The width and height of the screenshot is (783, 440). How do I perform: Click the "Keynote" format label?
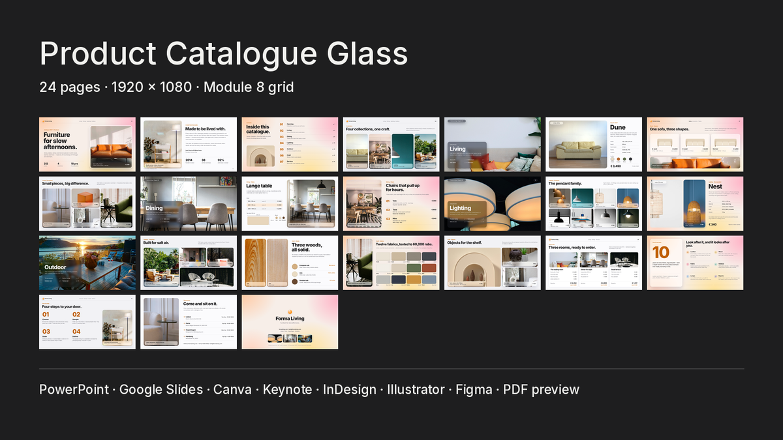coord(287,390)
